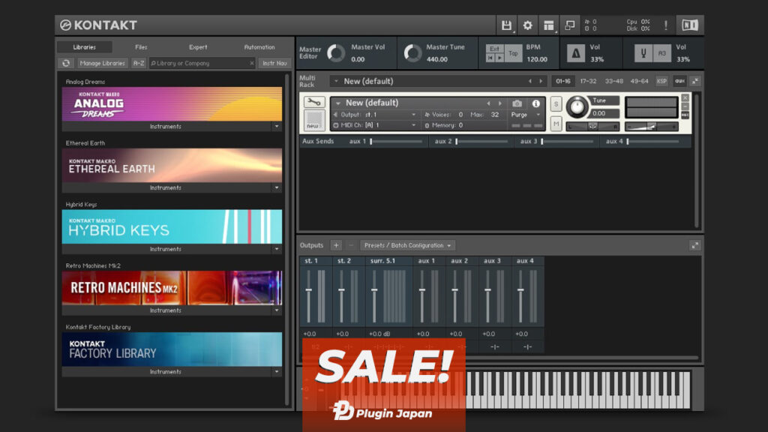Click the save multi icon in the header
The height and width of the screenshot is (432, 768).
pos(508,25)
